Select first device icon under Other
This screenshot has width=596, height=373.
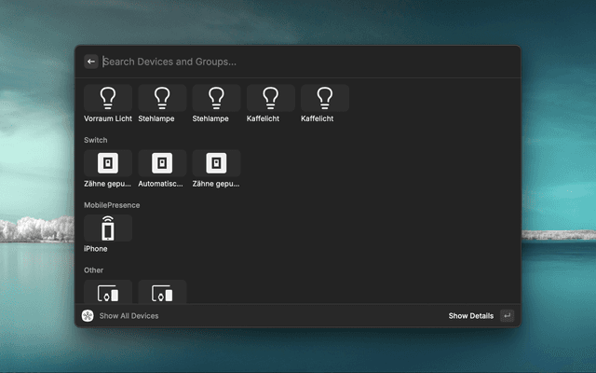coord(108,292)
